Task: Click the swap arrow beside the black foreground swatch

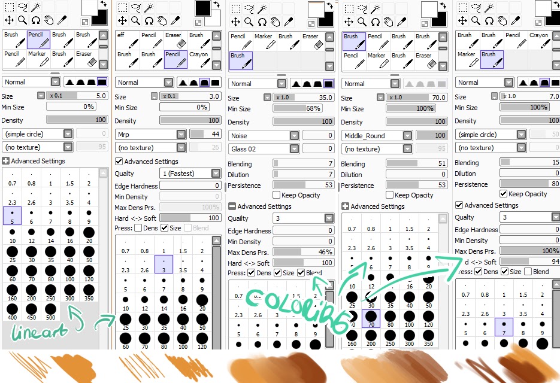Action: coord(217,5)
